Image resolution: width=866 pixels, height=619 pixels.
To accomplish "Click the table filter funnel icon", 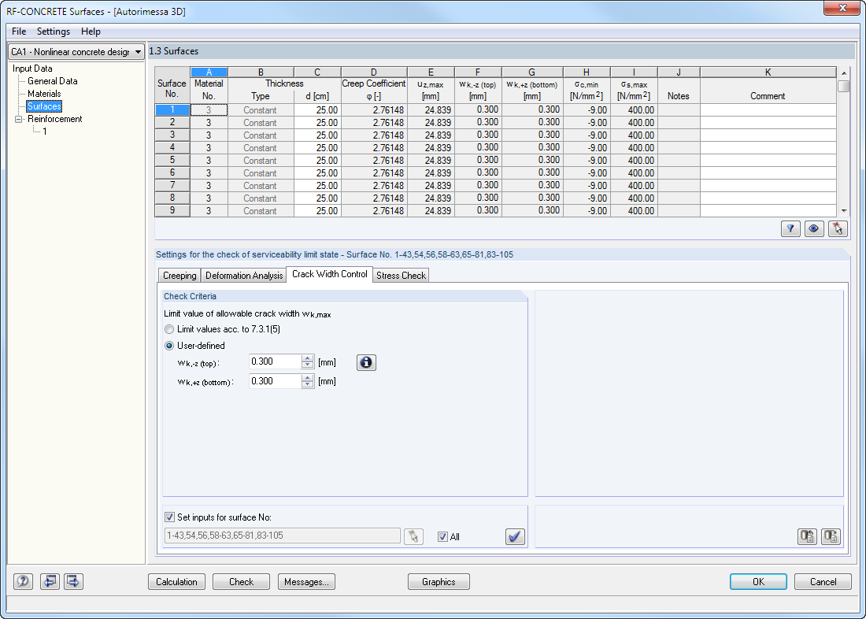I will (x=790, y=229).
